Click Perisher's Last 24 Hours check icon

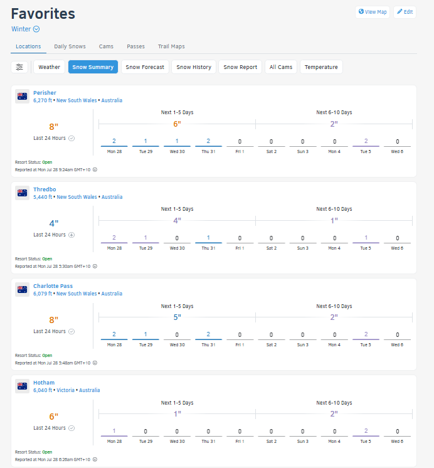point(71,138)
